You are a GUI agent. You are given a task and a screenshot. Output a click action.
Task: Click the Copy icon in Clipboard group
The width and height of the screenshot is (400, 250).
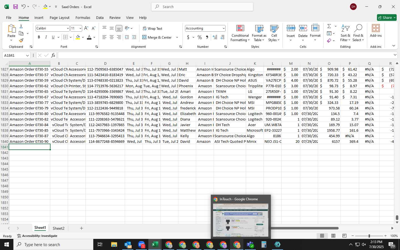(x=21, y=33)
